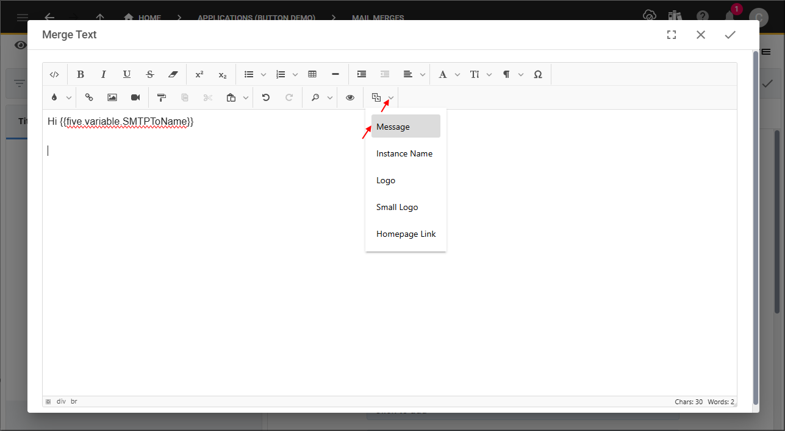Toggle italic formatting

point(104,74)
